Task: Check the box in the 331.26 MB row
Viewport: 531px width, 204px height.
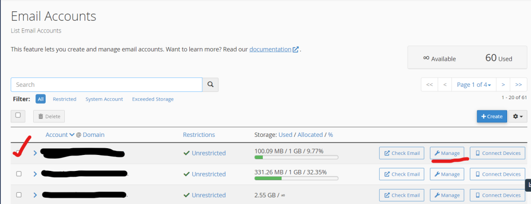Action: [x=19, y=174]
